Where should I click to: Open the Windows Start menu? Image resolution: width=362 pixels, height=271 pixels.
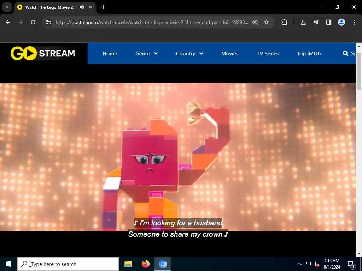point(8,264)
